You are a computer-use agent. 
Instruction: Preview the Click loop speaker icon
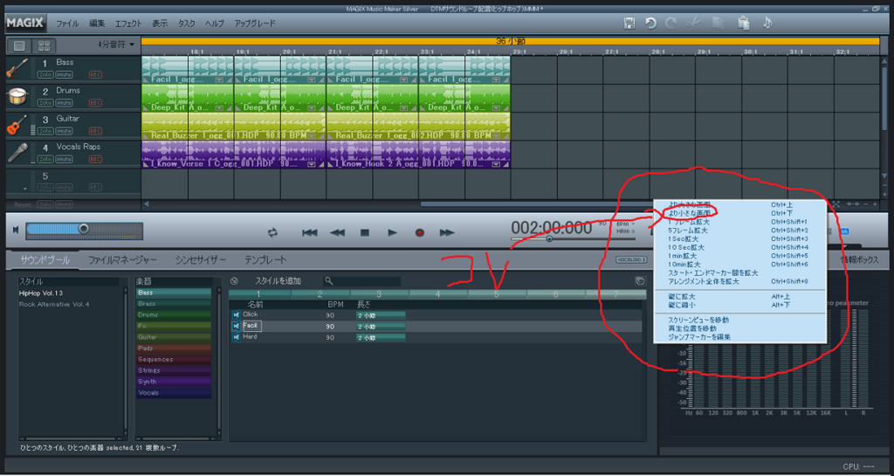point(236,314)
